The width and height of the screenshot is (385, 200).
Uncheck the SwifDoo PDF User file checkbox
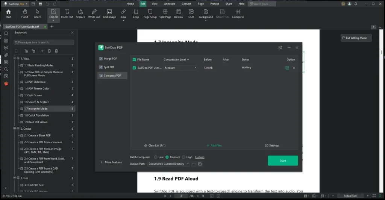coord(134,68)
